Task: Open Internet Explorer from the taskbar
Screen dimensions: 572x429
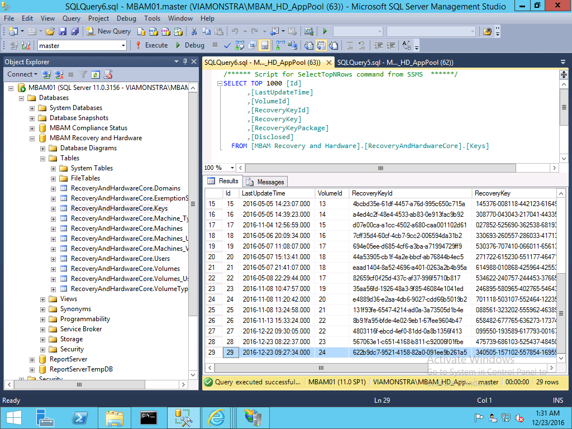Action: [216, 417]
